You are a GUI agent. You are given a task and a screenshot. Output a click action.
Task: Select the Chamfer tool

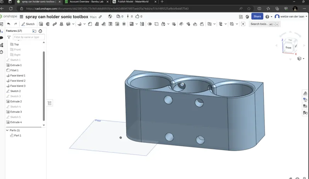pyautogui.click(x=90, y=24)
